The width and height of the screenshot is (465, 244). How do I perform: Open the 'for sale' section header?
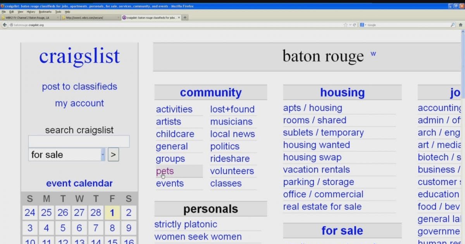pyautogui.click(x=342, y=231)
